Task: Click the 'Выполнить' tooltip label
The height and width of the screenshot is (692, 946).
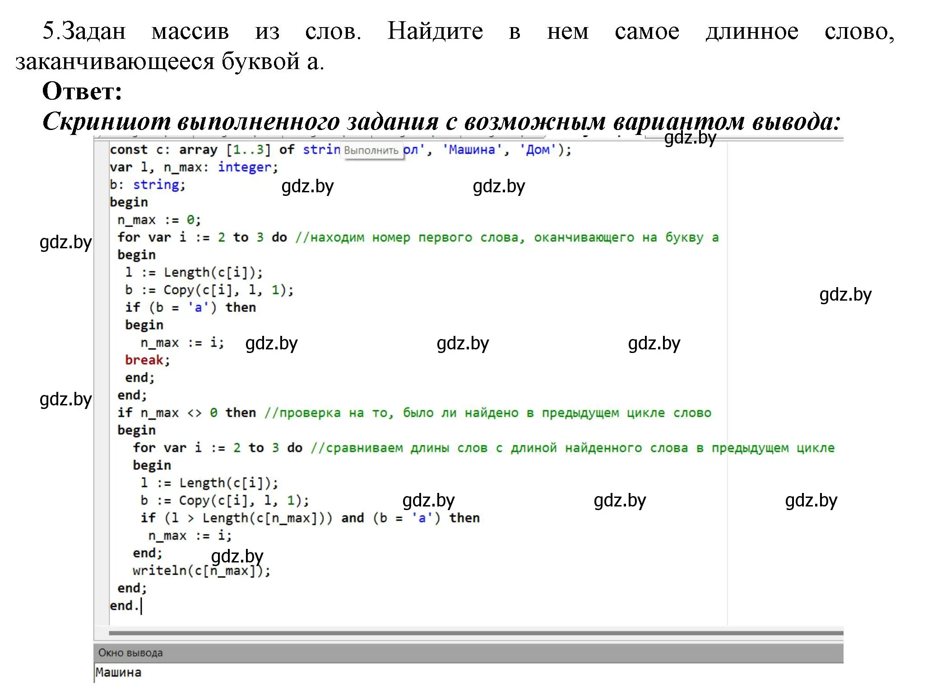Action: point(371,151)
